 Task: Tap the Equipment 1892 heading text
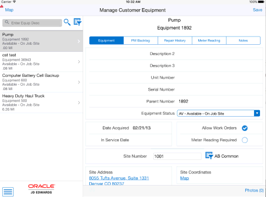(x=175, y=28)
